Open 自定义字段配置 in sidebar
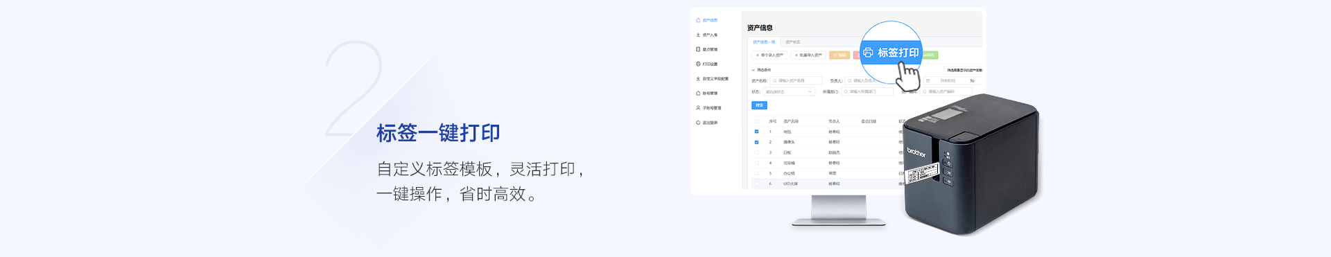 coord(713,79)
